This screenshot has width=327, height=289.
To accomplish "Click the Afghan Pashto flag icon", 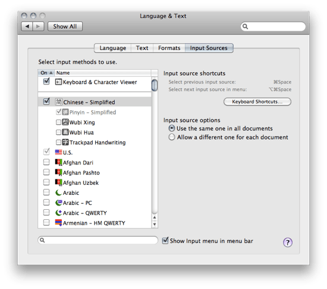I will click(58, 172).
